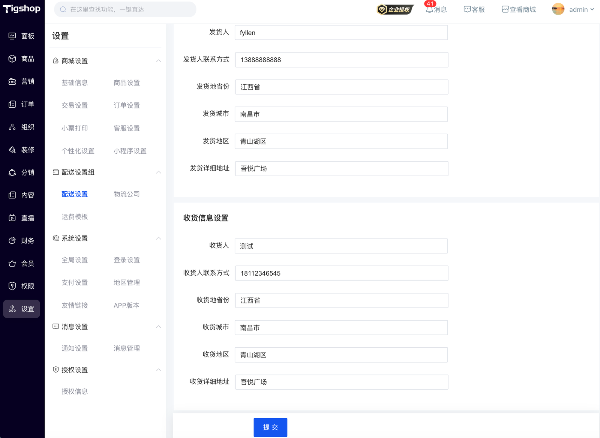The width and height of the screenshot is (600, 438).
Task: Open the 分销 distribution icon
Action: pos(12,172)
